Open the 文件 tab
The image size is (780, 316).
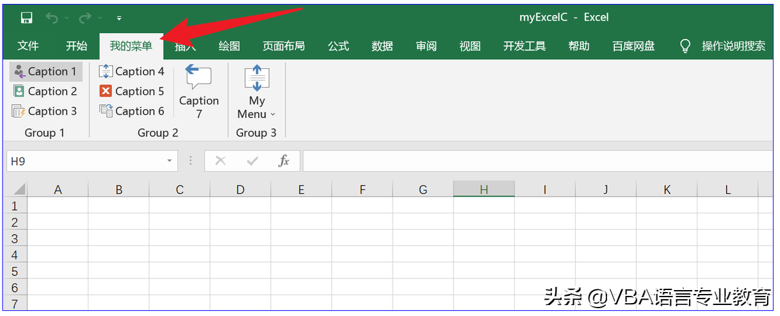[x=28, y=46]
